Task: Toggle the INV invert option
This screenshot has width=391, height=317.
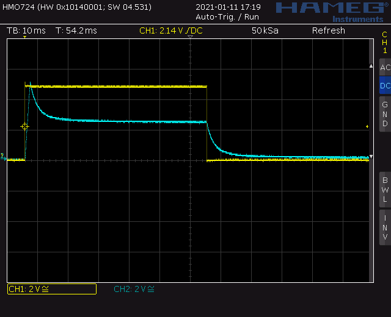Action: 384,227
